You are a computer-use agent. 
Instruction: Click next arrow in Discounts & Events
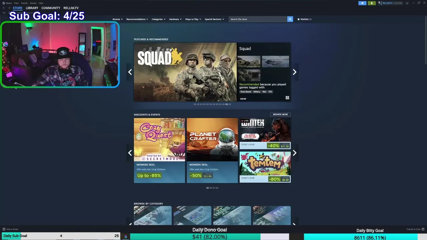pyautogui.click(x=295, y=153)
